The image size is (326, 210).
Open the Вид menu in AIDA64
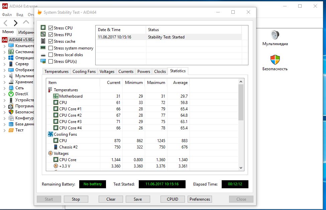[20, 15]
